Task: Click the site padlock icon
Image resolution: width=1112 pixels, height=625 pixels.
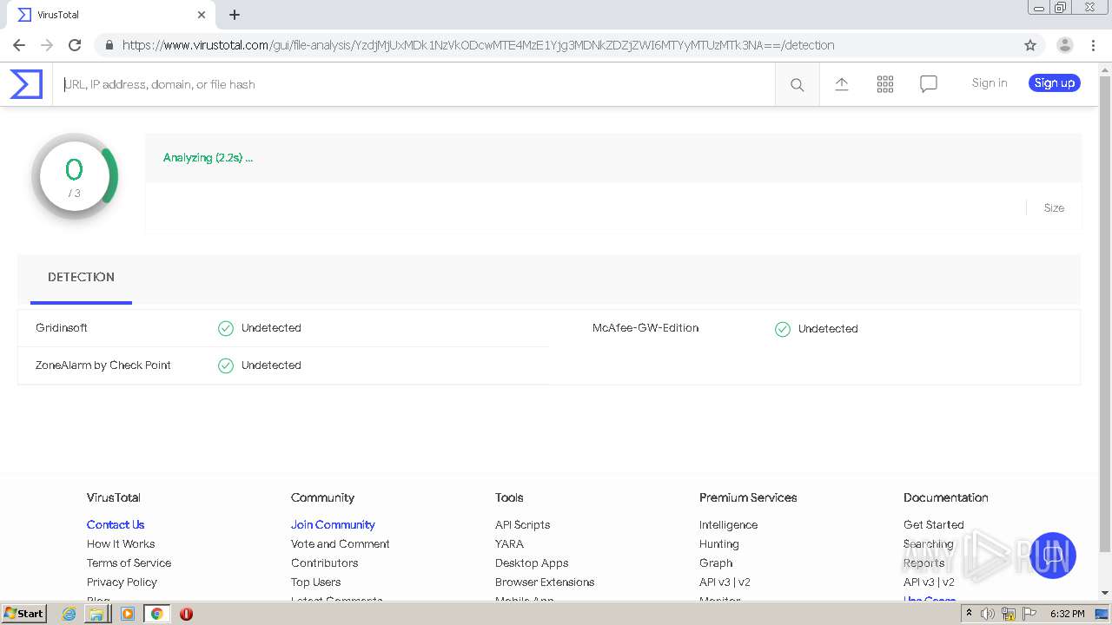Action: click(x=109, y=45)
